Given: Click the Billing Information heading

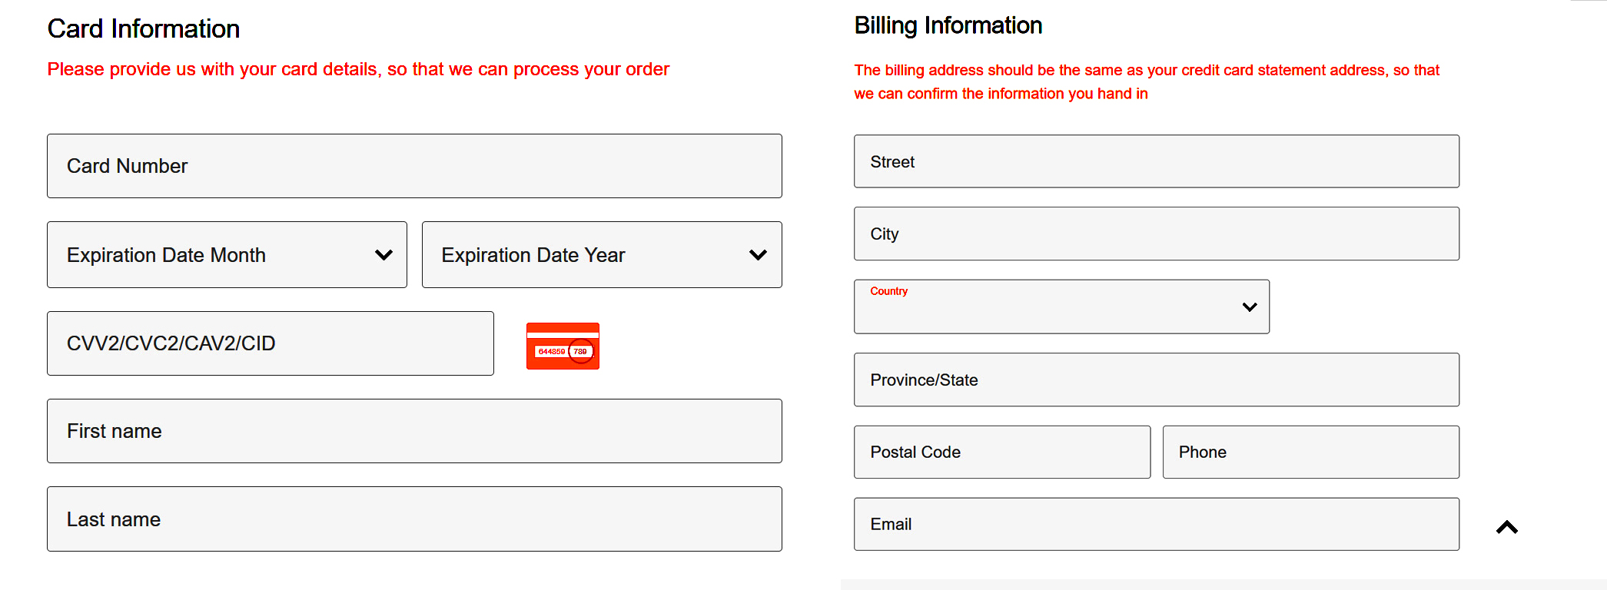Looking at the screenshot, I should click(x=948, y=25).
